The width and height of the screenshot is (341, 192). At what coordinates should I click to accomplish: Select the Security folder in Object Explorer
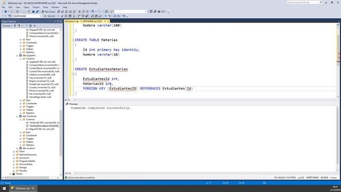(x=23, y=171)
